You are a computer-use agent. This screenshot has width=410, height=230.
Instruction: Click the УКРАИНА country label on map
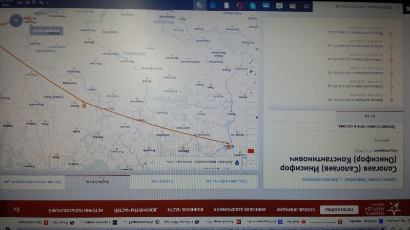click(134, 54)
